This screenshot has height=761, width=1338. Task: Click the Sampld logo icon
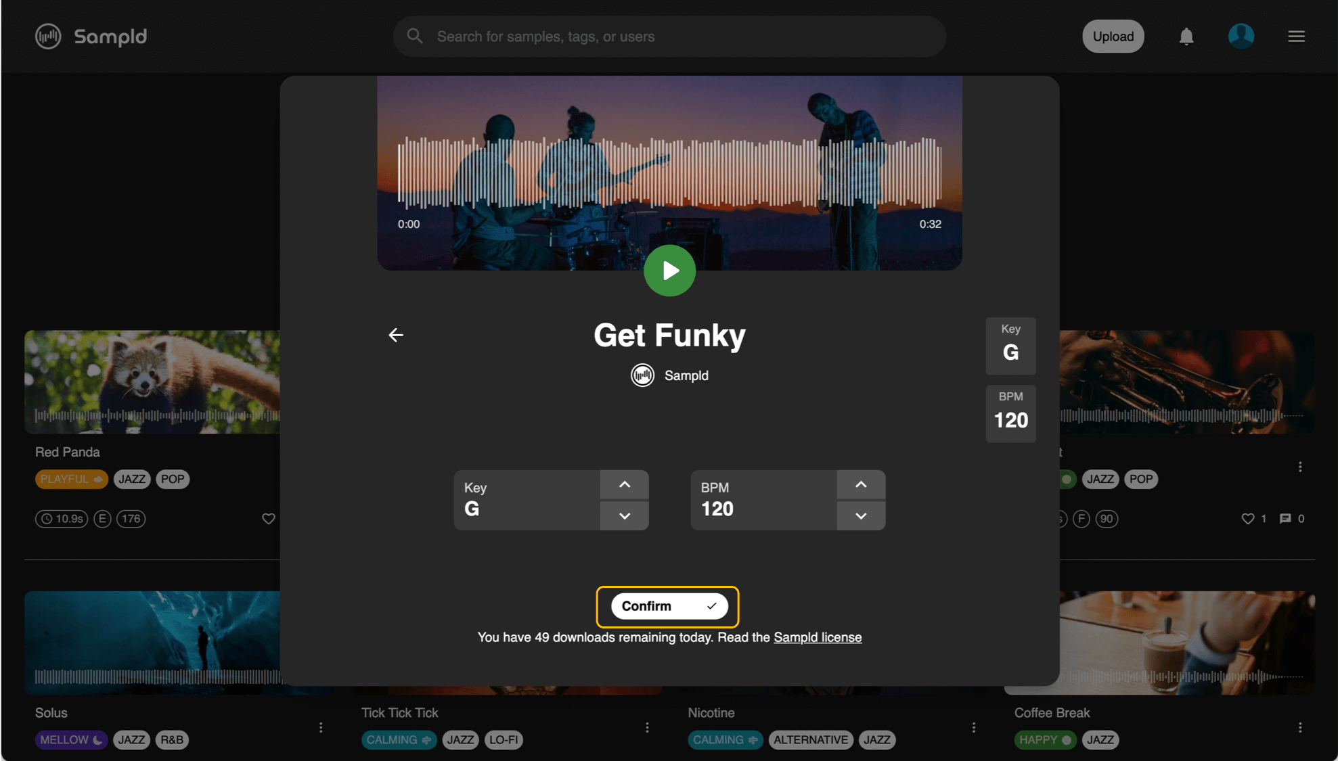pyautogui.click(x=48, y=36)
